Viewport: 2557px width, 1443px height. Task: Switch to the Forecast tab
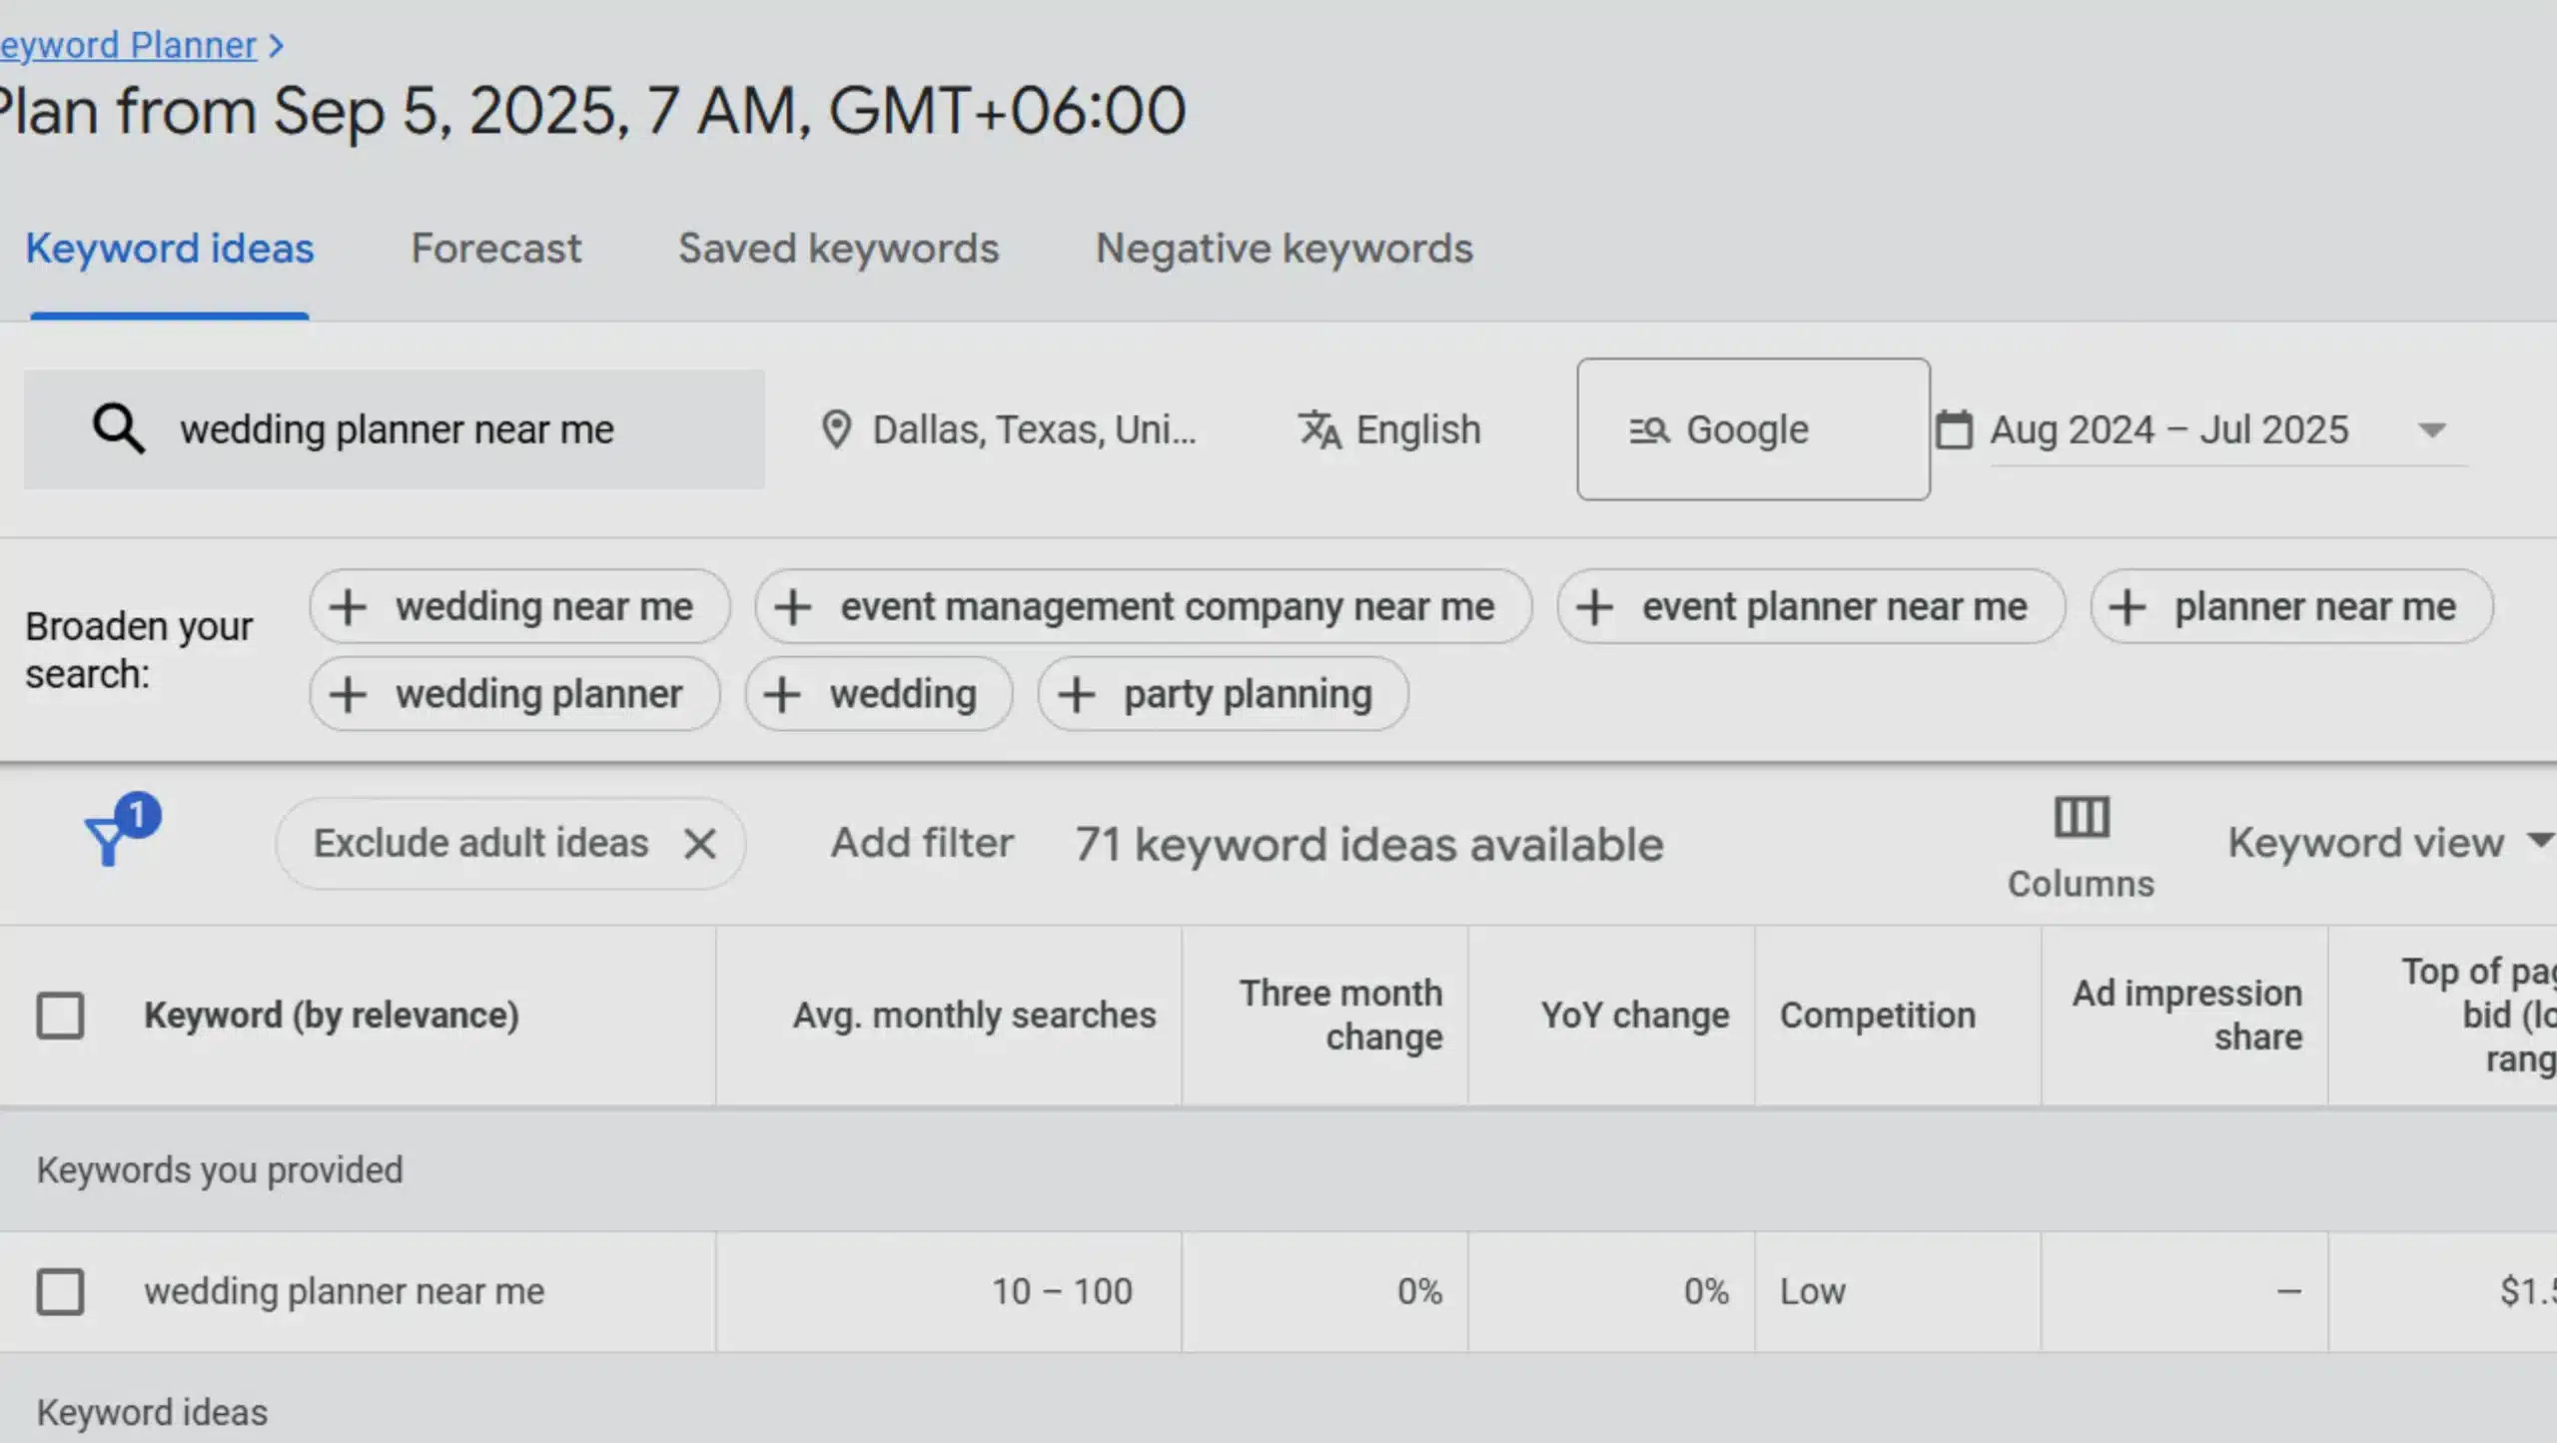(x=495, y=248)
